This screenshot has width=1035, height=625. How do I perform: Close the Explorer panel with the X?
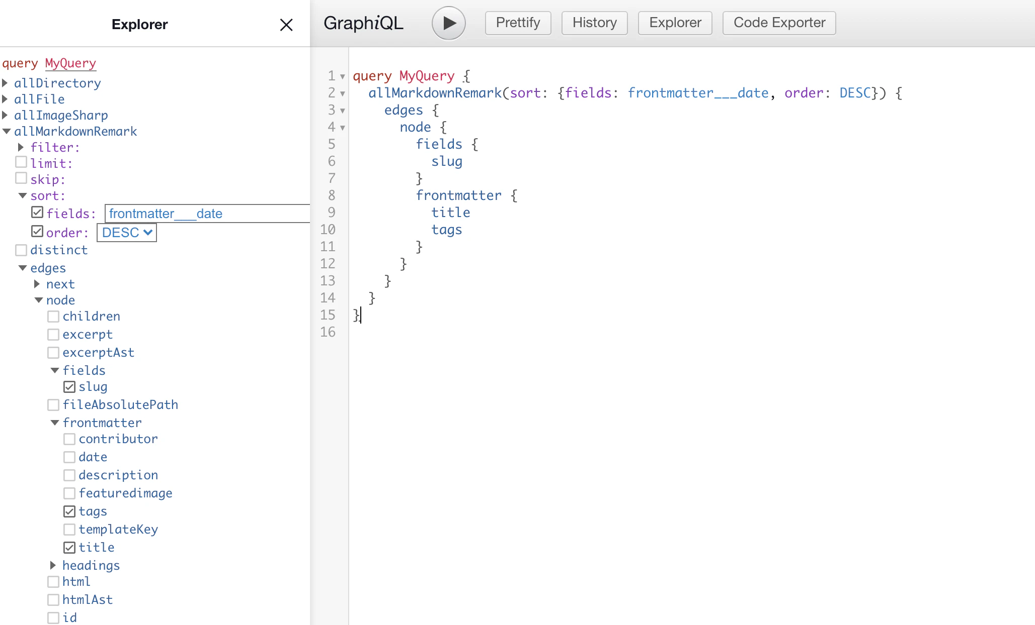pos(286,25)
